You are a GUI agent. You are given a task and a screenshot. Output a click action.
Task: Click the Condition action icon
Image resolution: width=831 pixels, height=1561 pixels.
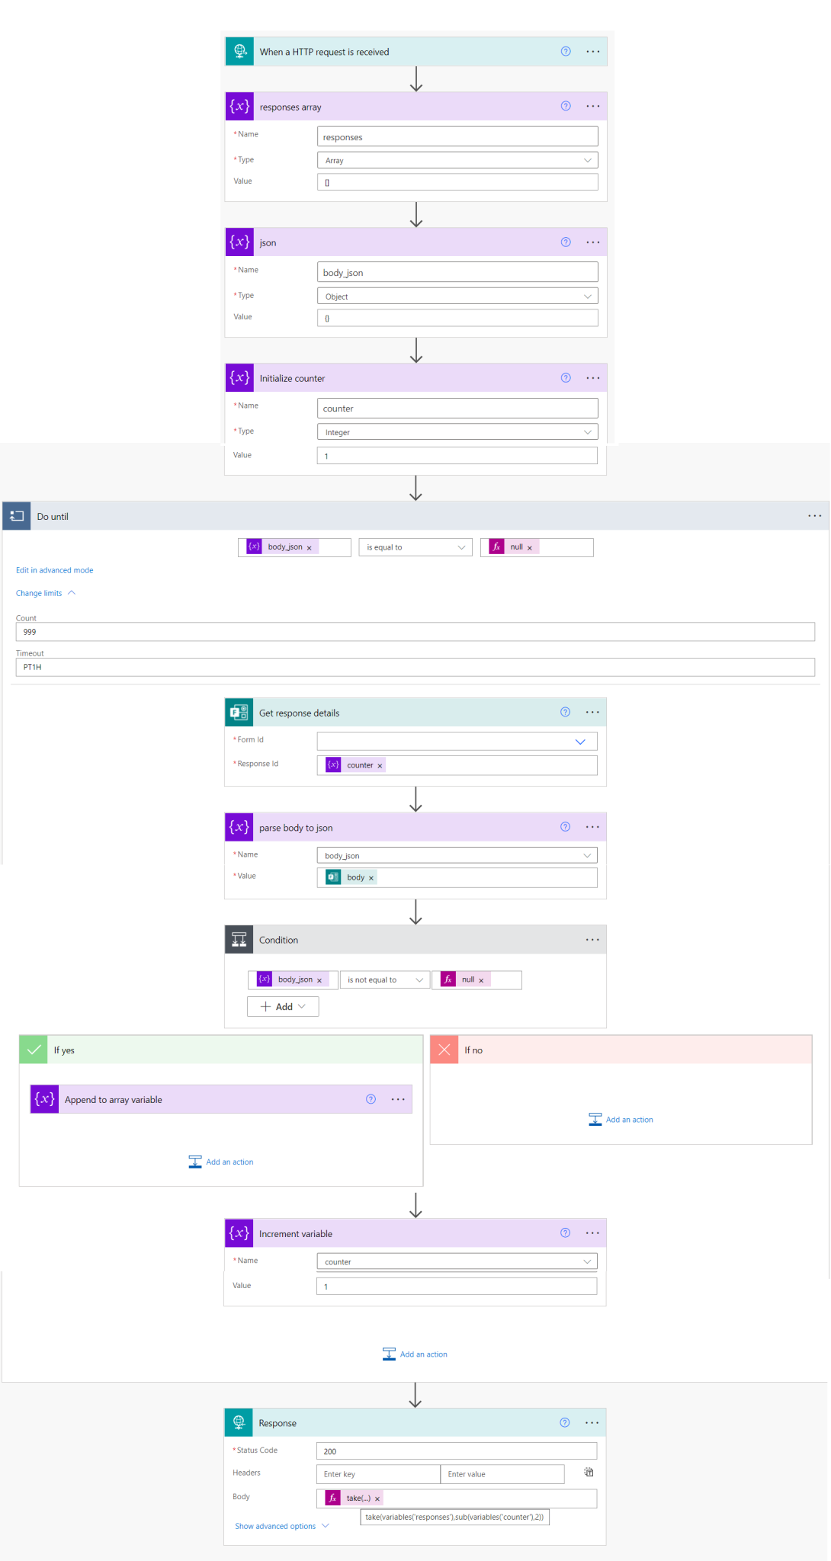[x=239, y=939]
